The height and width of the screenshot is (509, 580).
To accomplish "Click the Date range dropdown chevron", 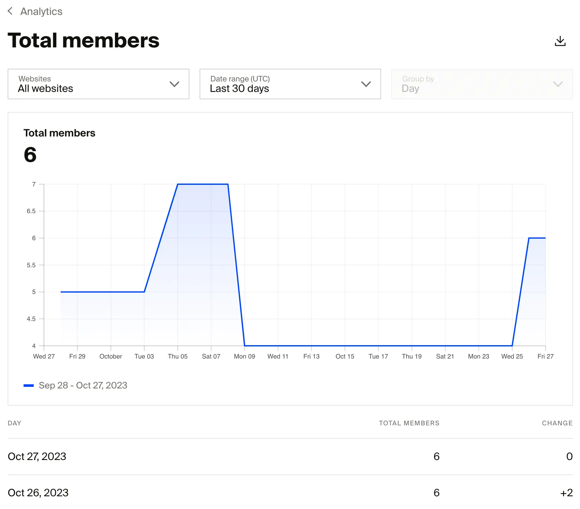I will [x=366, y=84].
